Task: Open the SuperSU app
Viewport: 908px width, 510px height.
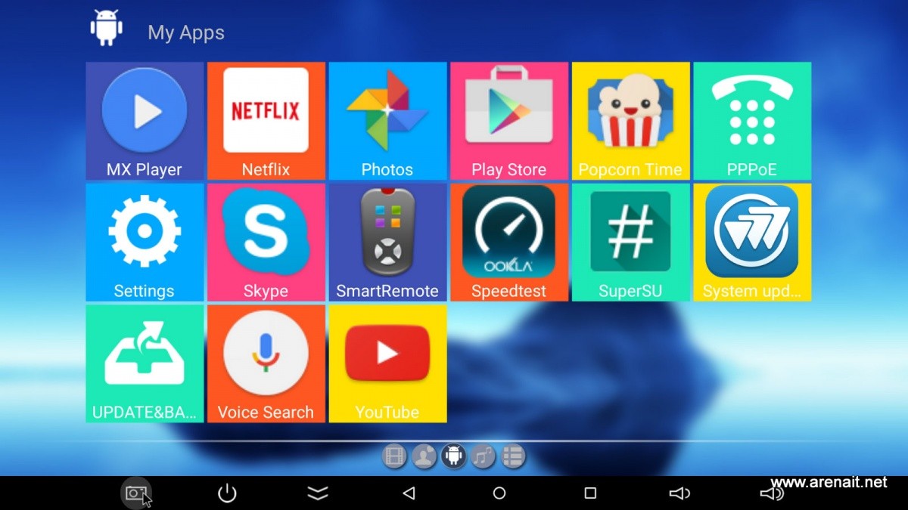Action: [x=630, y=242]
